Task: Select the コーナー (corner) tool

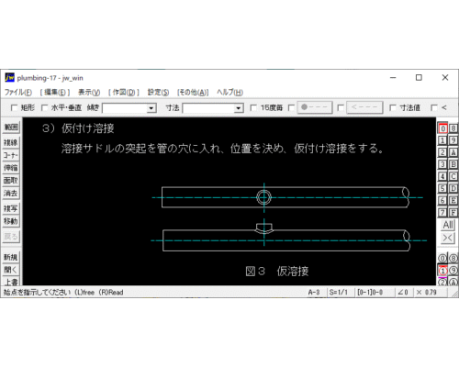Action: click(x=11, y=155)
